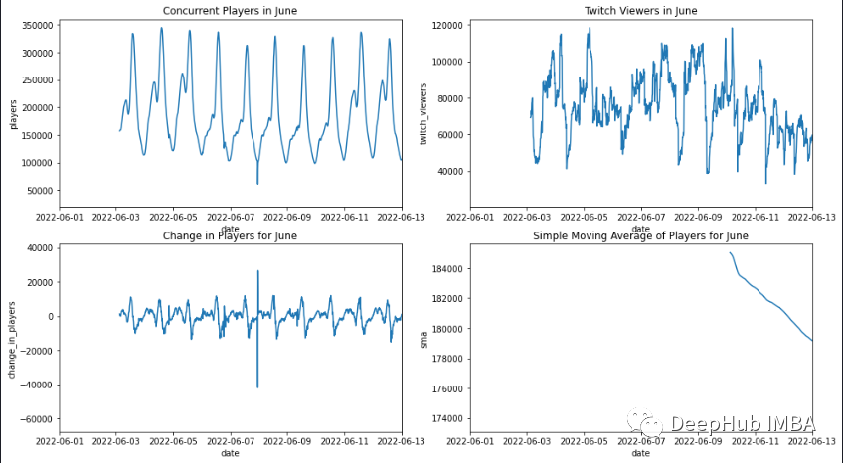
Task: Click the 150000 tick on Concurrent Players chart
Action: 37,135
